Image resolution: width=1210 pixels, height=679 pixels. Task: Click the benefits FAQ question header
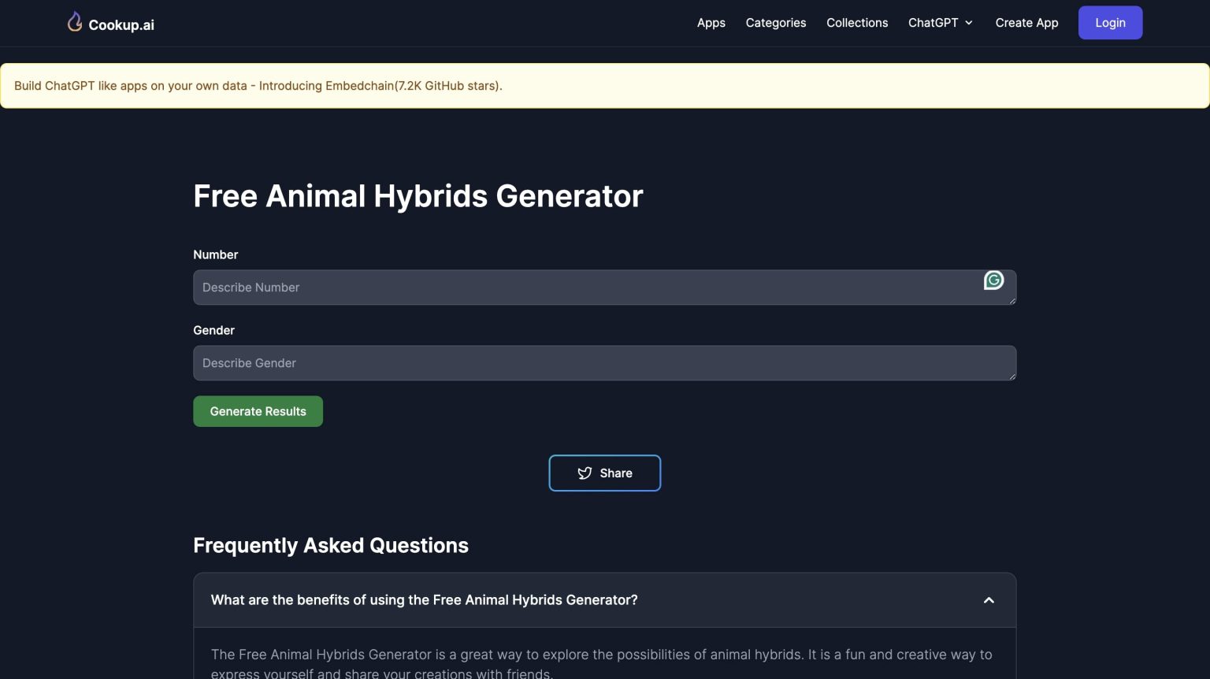point(604,600)
